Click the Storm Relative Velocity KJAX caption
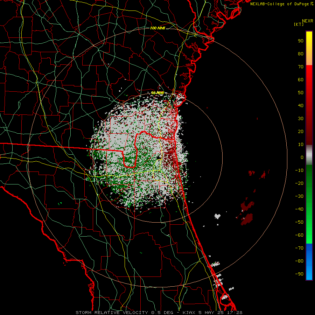This screenshot has width=315, height=315. pyautogui.click(x=159, y=313)
